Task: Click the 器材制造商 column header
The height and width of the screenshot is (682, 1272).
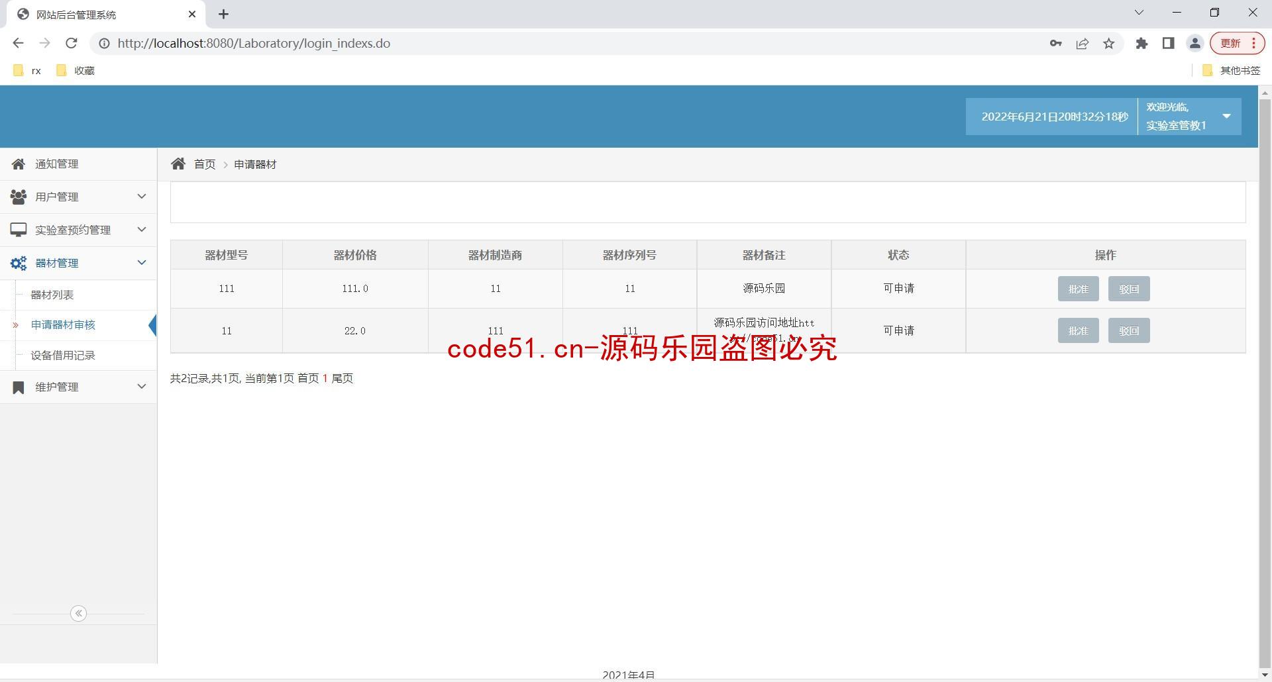Action: click(495, 255)
